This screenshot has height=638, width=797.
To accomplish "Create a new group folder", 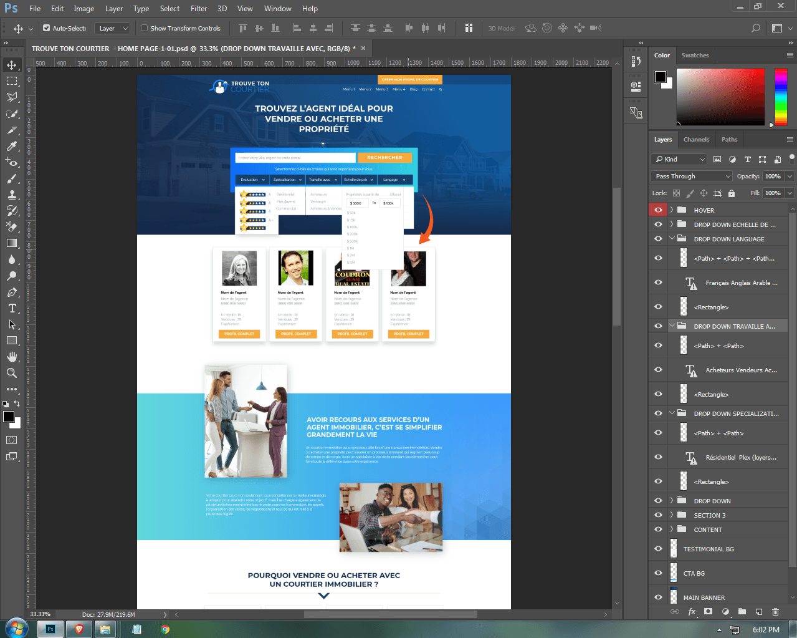I will (x=742, y=612).
